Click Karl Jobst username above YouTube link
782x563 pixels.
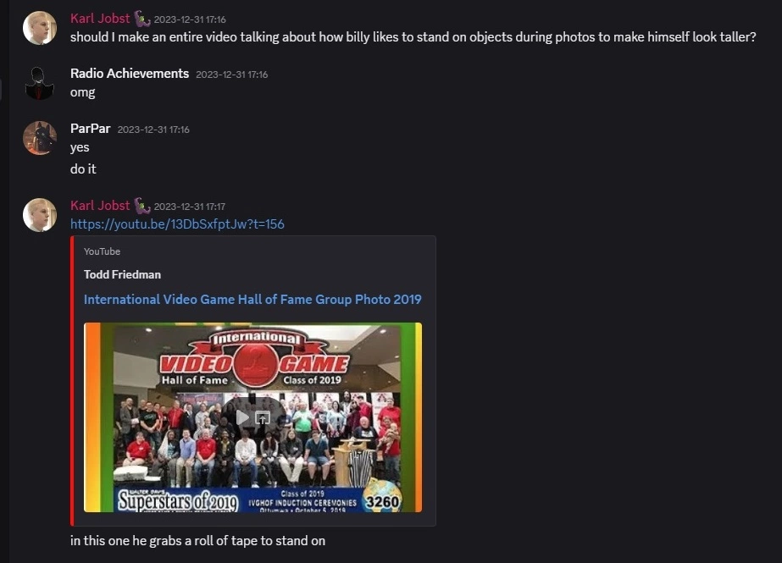(100, 205)
